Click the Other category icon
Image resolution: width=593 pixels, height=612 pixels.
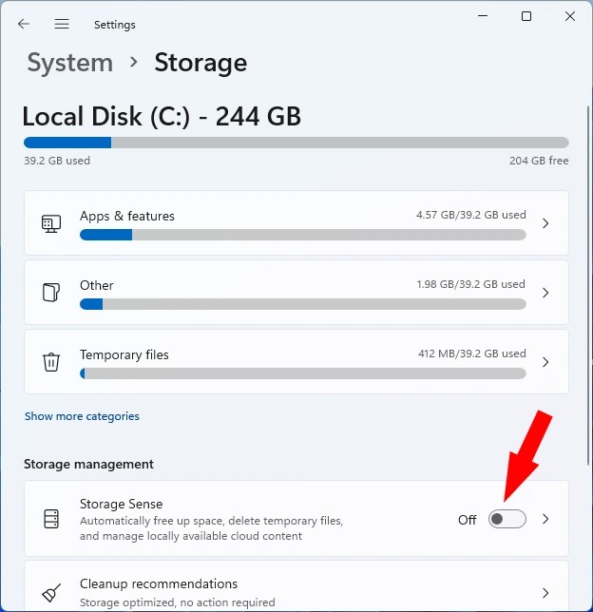51,293
